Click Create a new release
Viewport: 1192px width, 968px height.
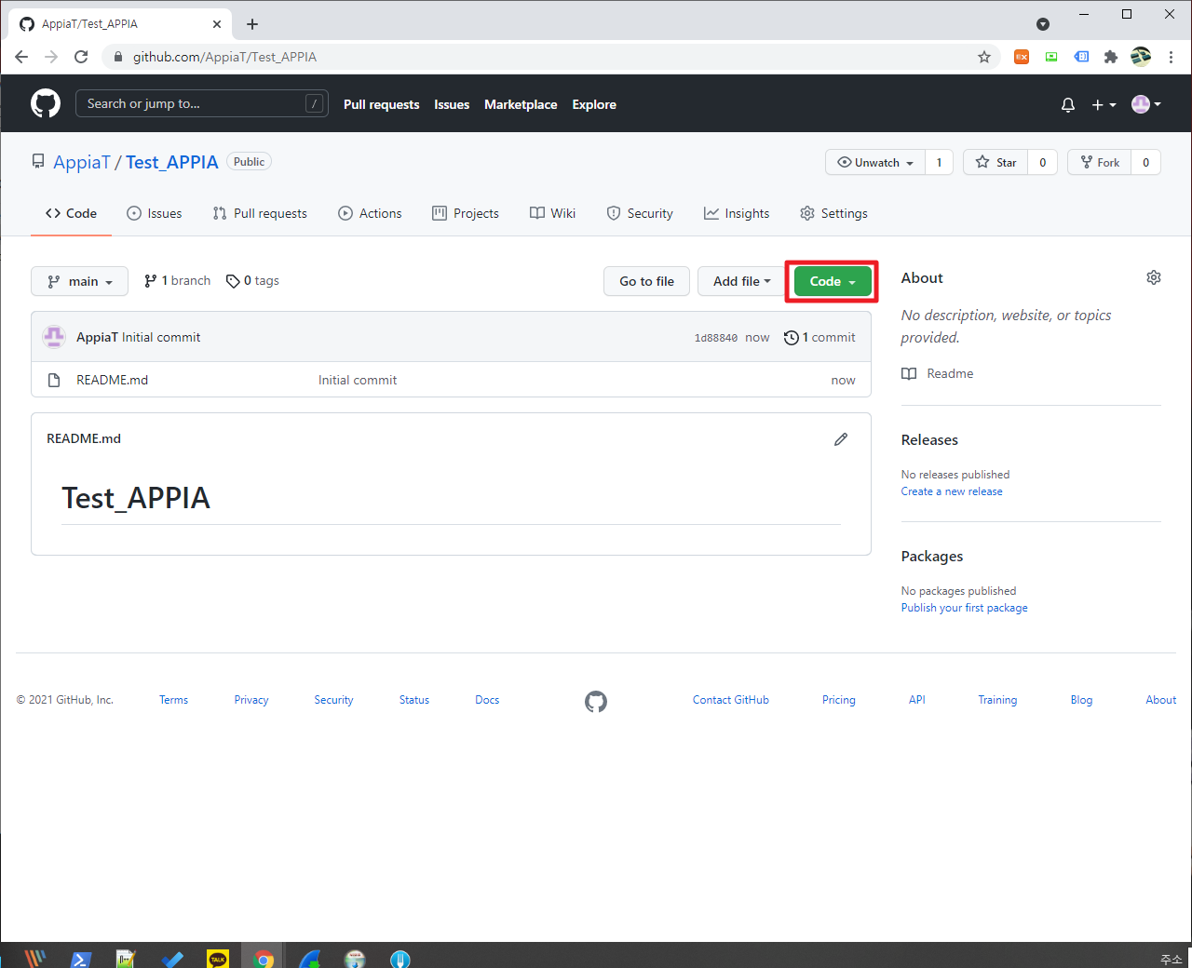point(952,491)
